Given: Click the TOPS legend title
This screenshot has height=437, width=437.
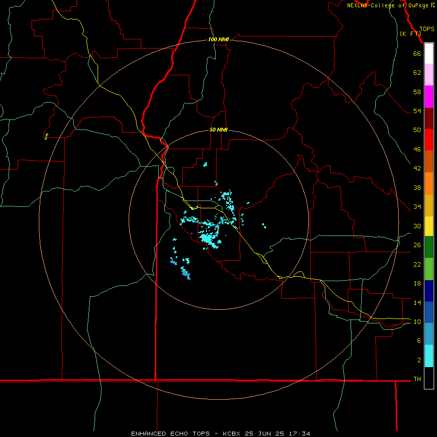Looking at the screenshot, I should [427, 29].
